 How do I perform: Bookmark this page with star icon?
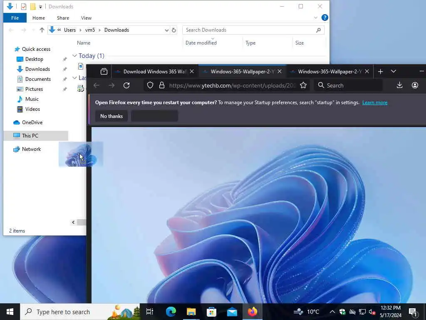click(303, 85)
